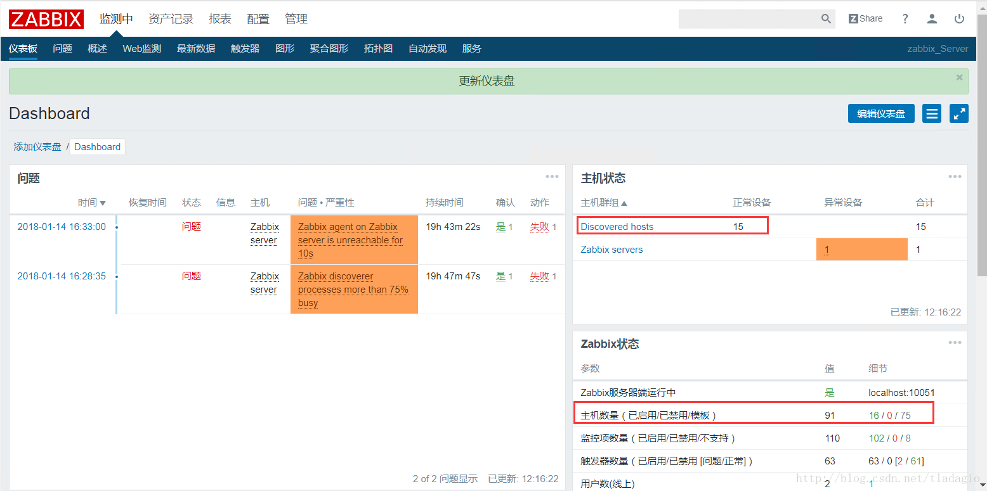Dismiss the 更新仪表盘 notification
Viewport: 987px width, 491px height.
[959, 77]
